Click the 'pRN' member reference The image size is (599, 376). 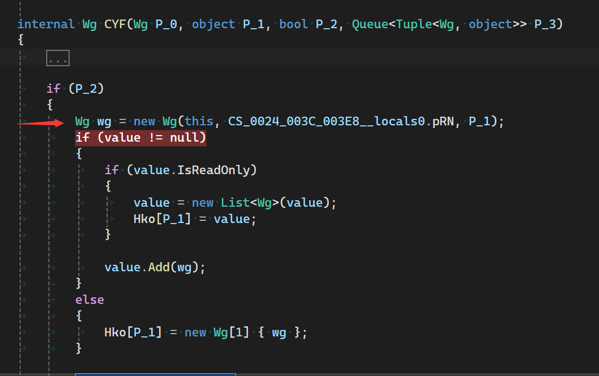tap(443, 122)
